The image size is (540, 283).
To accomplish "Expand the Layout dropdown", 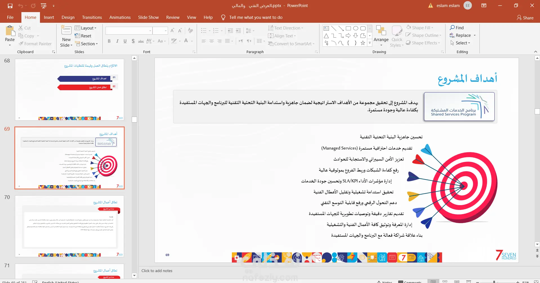I will pos(86,28).
